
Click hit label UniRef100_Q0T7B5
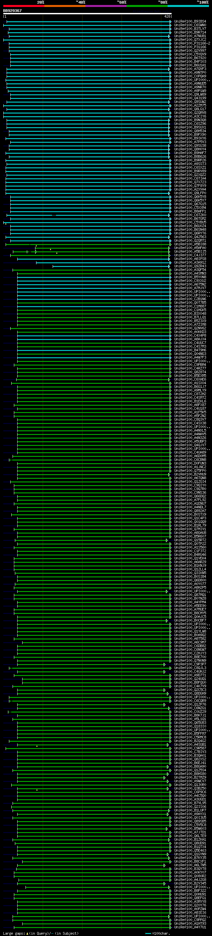point(190,303)
